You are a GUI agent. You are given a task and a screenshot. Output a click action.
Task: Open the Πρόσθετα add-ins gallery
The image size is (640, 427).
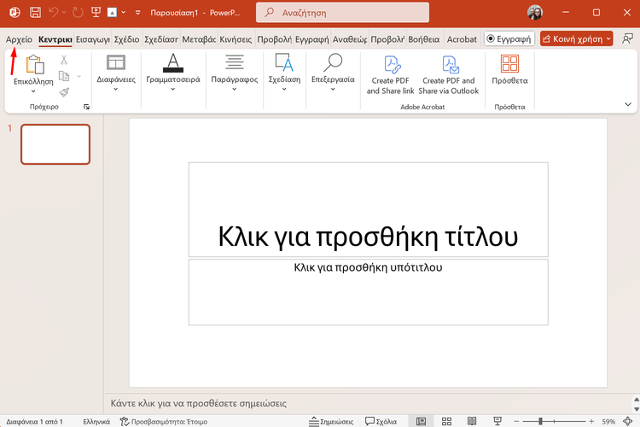510,70
